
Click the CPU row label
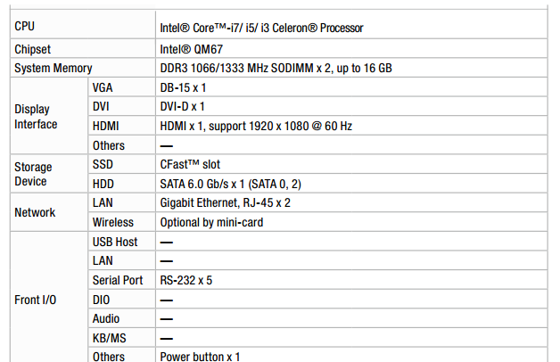24,27
